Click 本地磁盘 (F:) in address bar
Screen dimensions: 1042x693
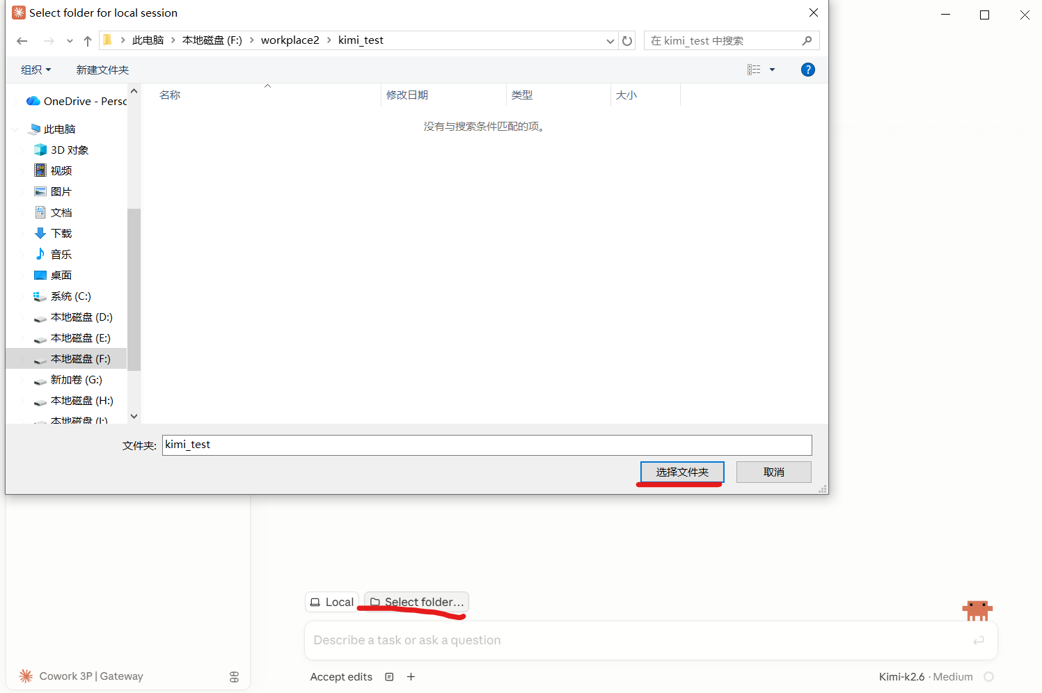pos(212,40)
